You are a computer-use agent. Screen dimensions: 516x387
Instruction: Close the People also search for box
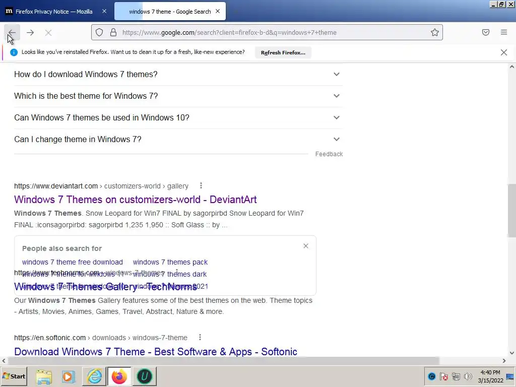[306, 246]
